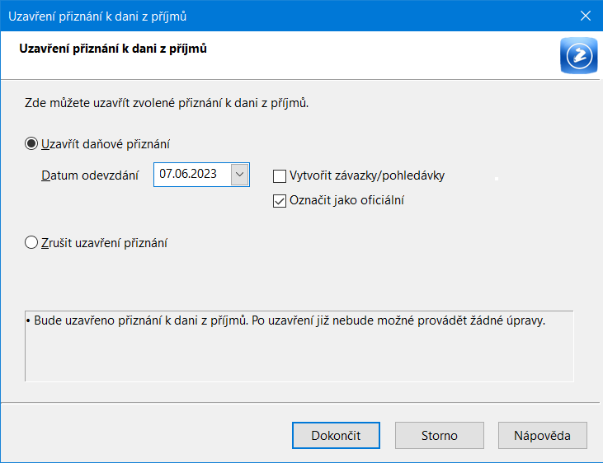Choose the Zrušit uzavření přiznání radio button

[x=31, y=242]
